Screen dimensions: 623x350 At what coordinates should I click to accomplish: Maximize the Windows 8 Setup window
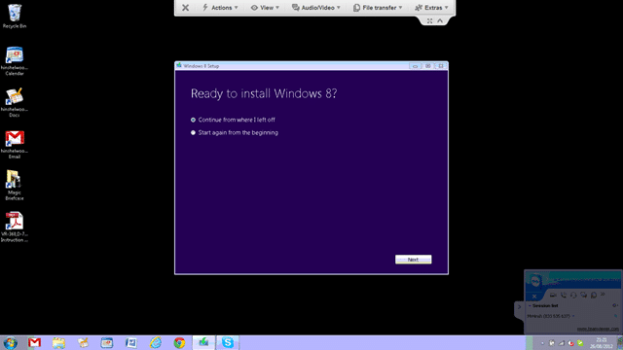pyautogui.click(x=428, y=66)
